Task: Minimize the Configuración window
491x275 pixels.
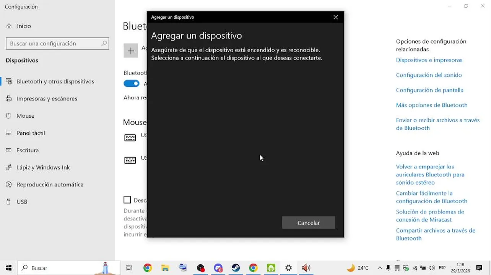Action: [450, 6]
